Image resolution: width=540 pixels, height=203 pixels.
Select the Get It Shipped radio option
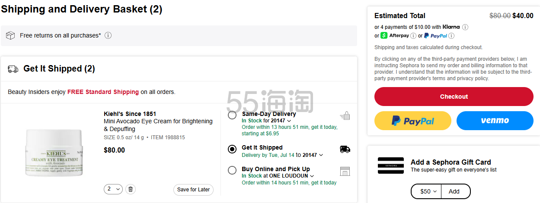(x=232, y=149)
